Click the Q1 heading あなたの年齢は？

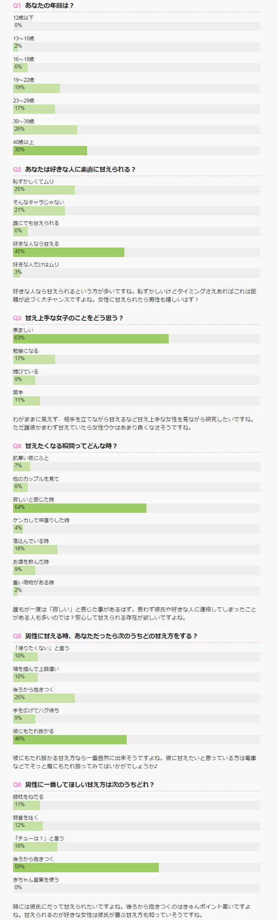49,6
